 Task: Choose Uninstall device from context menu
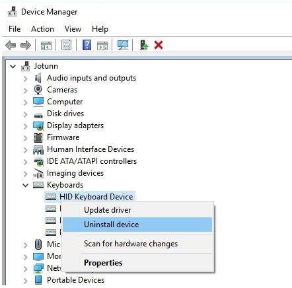point(137,225)
